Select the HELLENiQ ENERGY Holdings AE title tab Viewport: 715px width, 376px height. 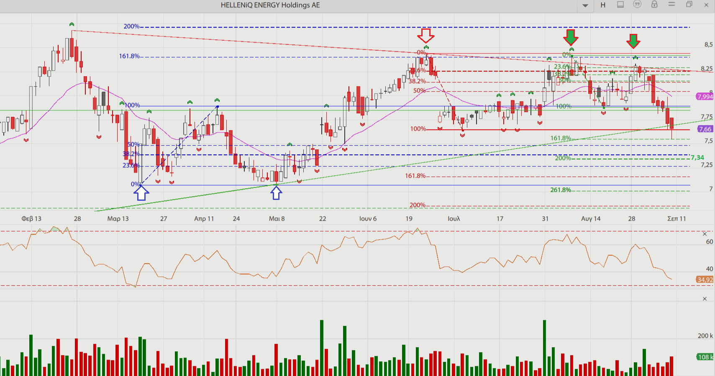point(270,5)
